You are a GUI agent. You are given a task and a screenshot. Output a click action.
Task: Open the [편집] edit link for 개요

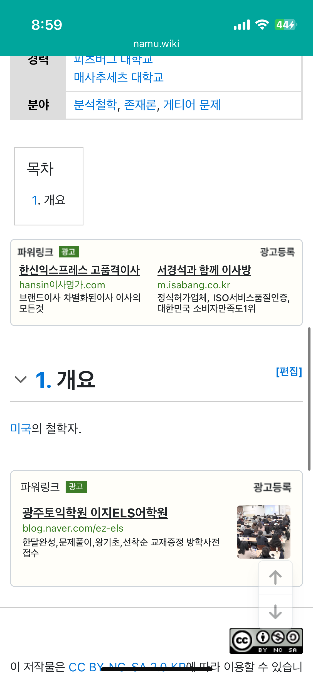tap(289, 372)
